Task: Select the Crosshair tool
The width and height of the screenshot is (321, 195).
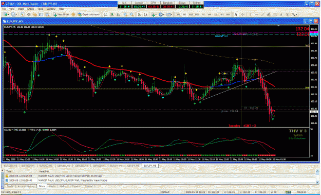Action: [x=242, y=14]
